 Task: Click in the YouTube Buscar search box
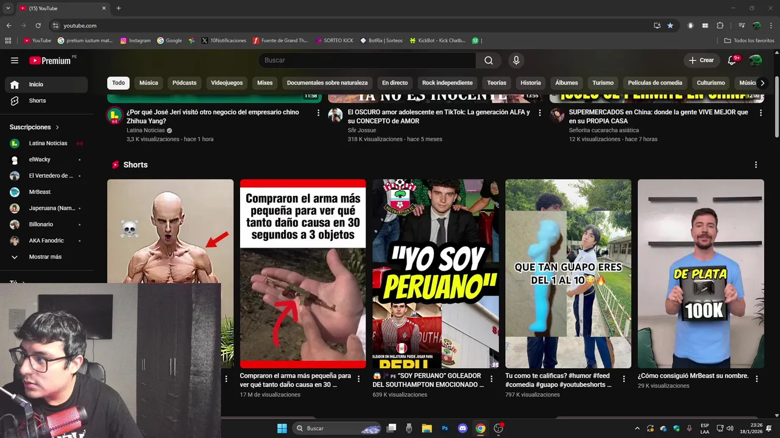(367, 60)
